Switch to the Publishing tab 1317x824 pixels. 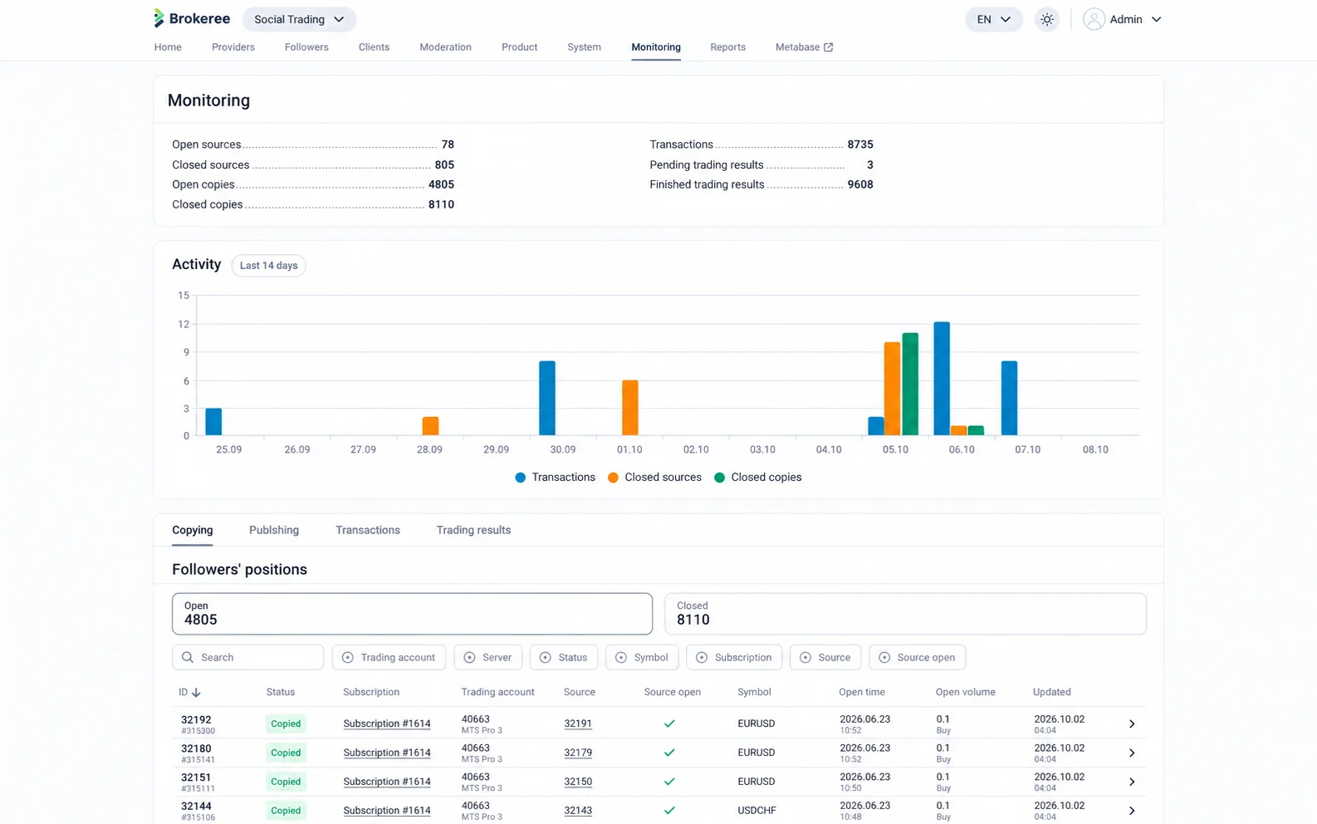(274, 530)
